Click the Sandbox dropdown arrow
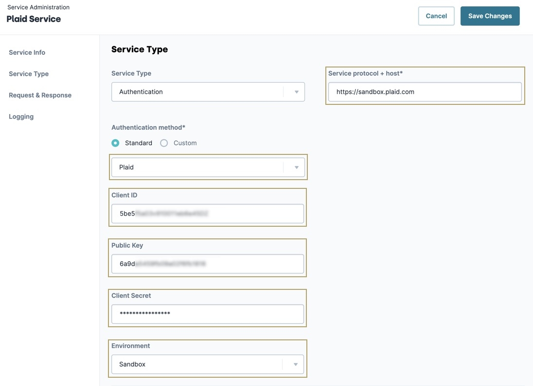533x386 pixels. point(295,364)
